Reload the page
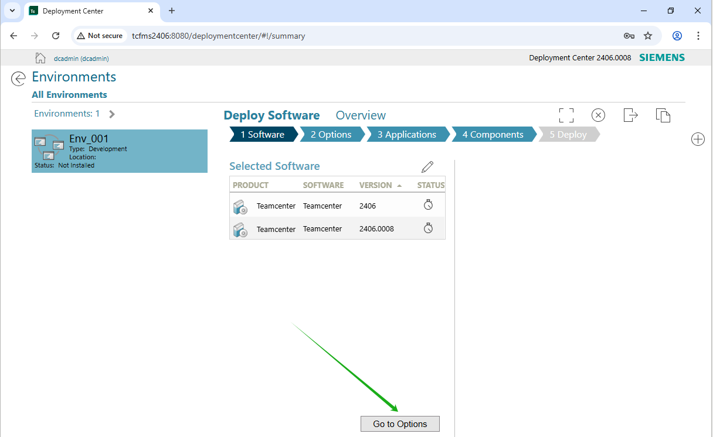Screen dimensions: 713x437 [x=56, y=36]
